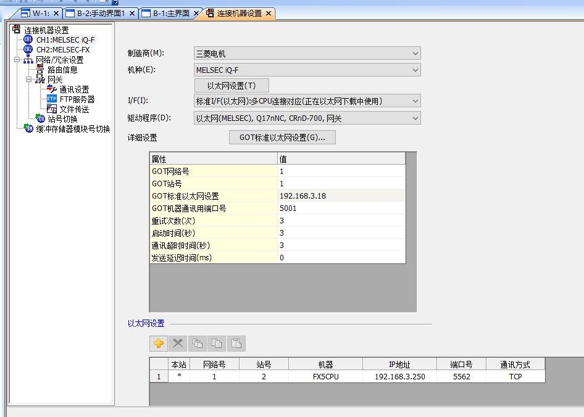Open the FTP服务器 tree item
Viewport: 584px width, 417px height.
77,99
